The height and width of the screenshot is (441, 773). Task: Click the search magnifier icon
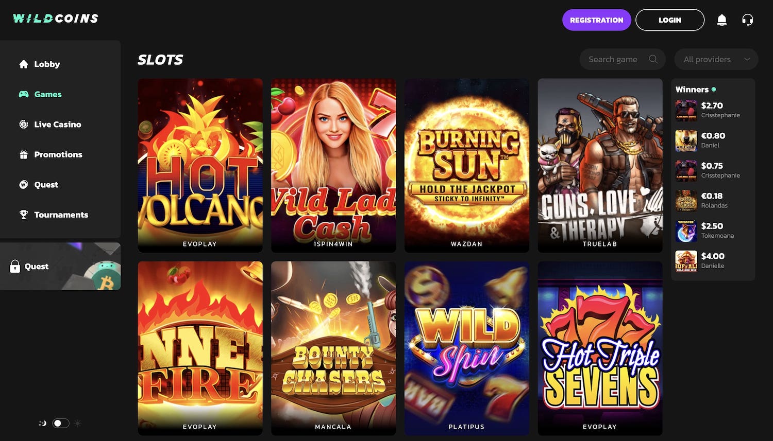653,59
